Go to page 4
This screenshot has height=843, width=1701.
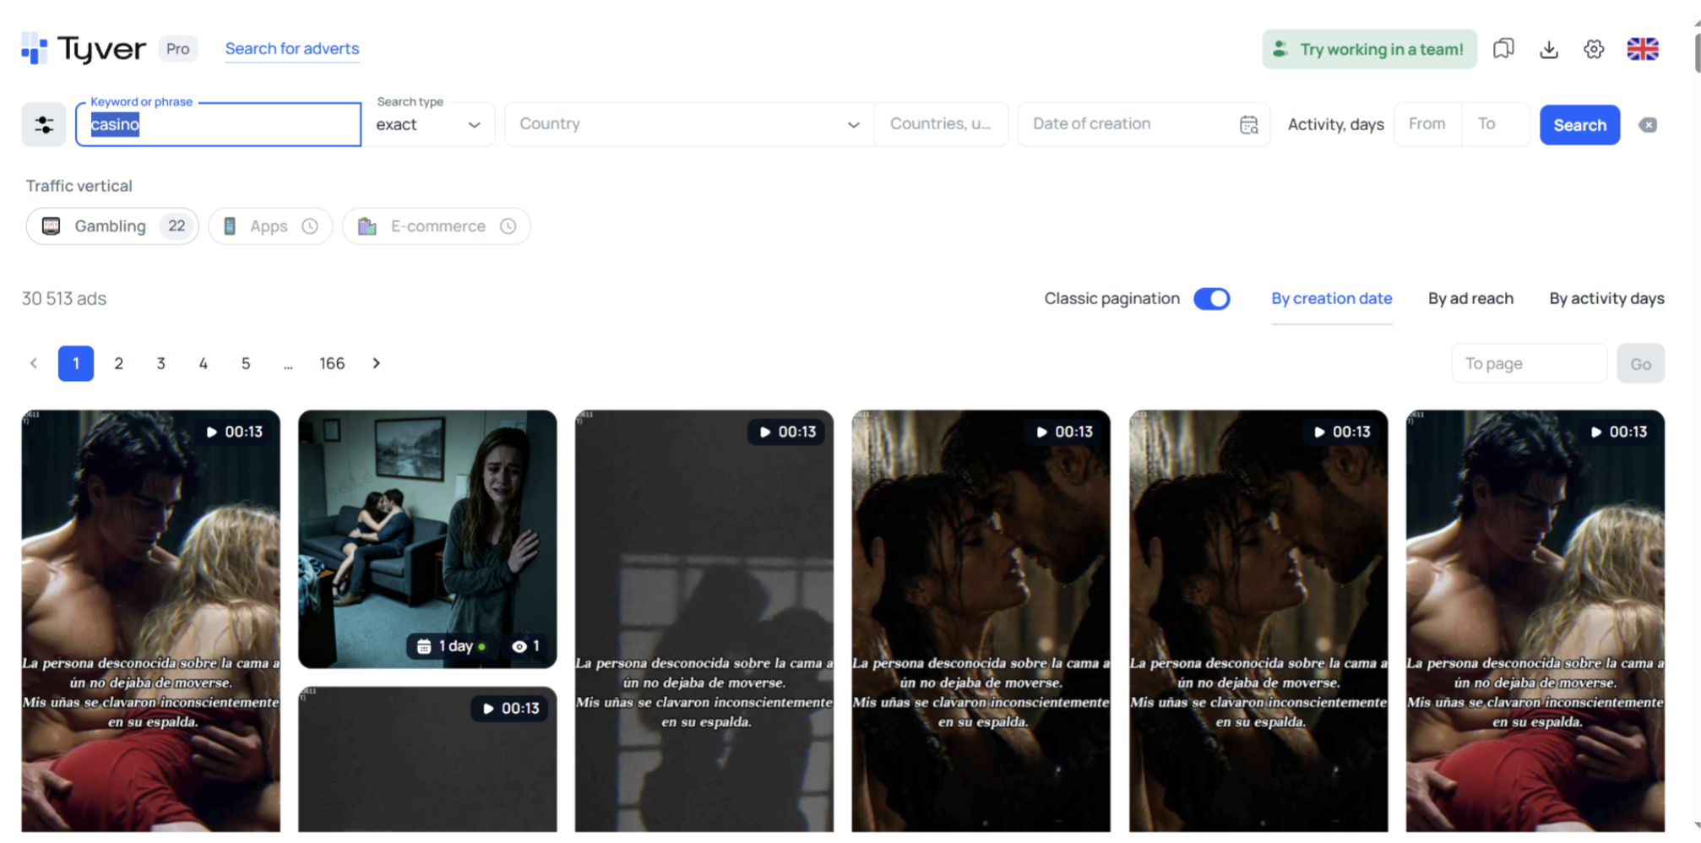204,363
